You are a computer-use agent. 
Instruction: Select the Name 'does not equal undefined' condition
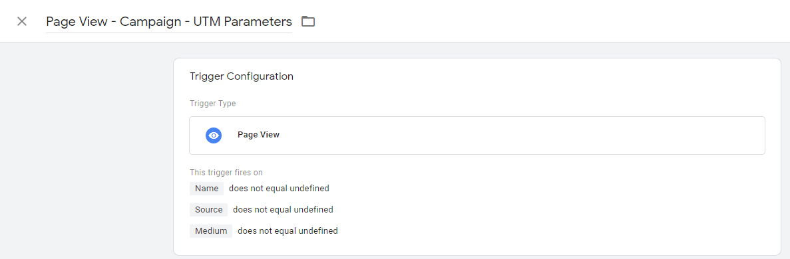click(x=279, y=189)
